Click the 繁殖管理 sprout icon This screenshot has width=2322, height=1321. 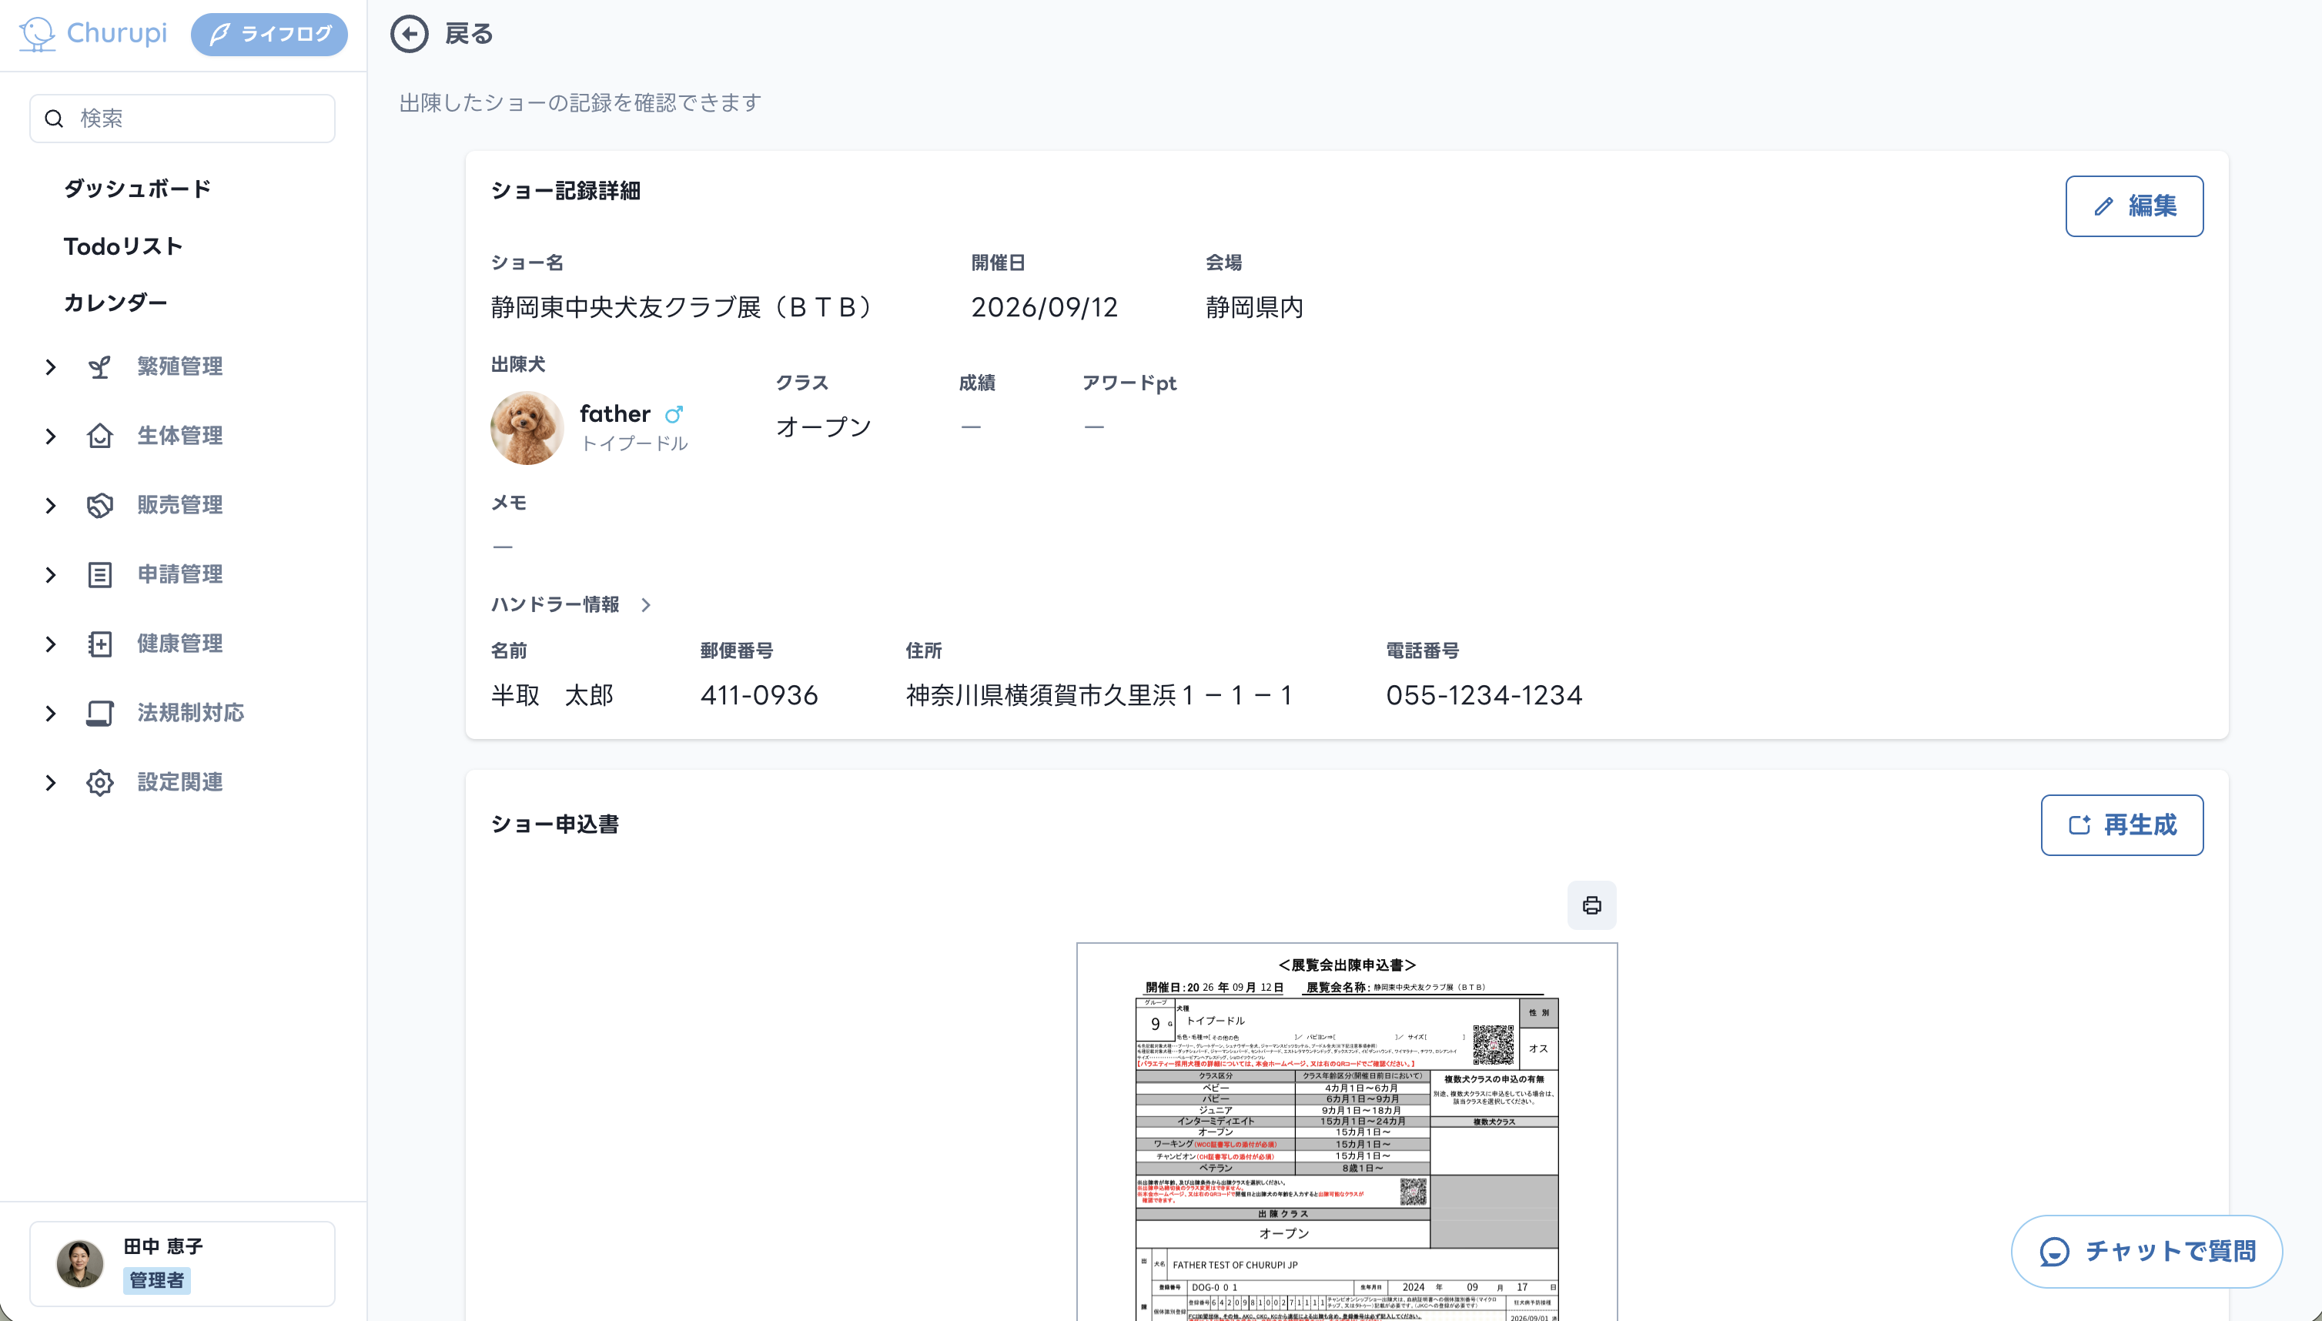click(100, 366)
